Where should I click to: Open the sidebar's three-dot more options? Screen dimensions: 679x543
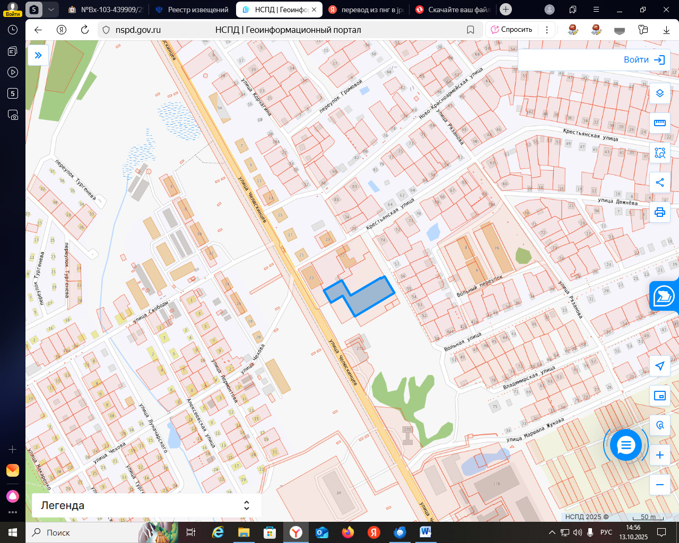click(13, 512)
